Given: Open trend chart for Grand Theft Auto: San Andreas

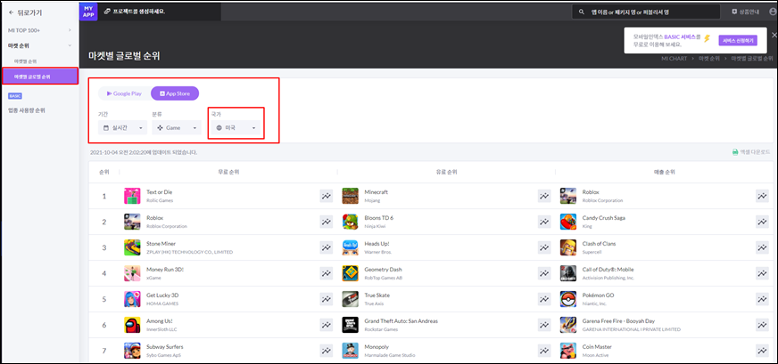Looking at the screenshot, I should [544, 325].
